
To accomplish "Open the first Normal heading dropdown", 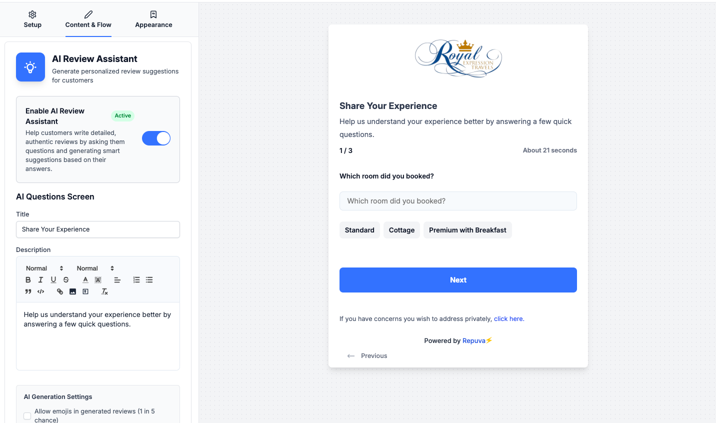I will coord(44,268).
